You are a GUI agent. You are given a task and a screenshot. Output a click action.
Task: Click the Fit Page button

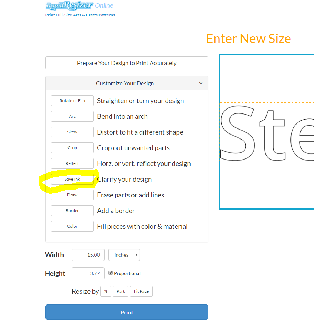pos(141,291)
